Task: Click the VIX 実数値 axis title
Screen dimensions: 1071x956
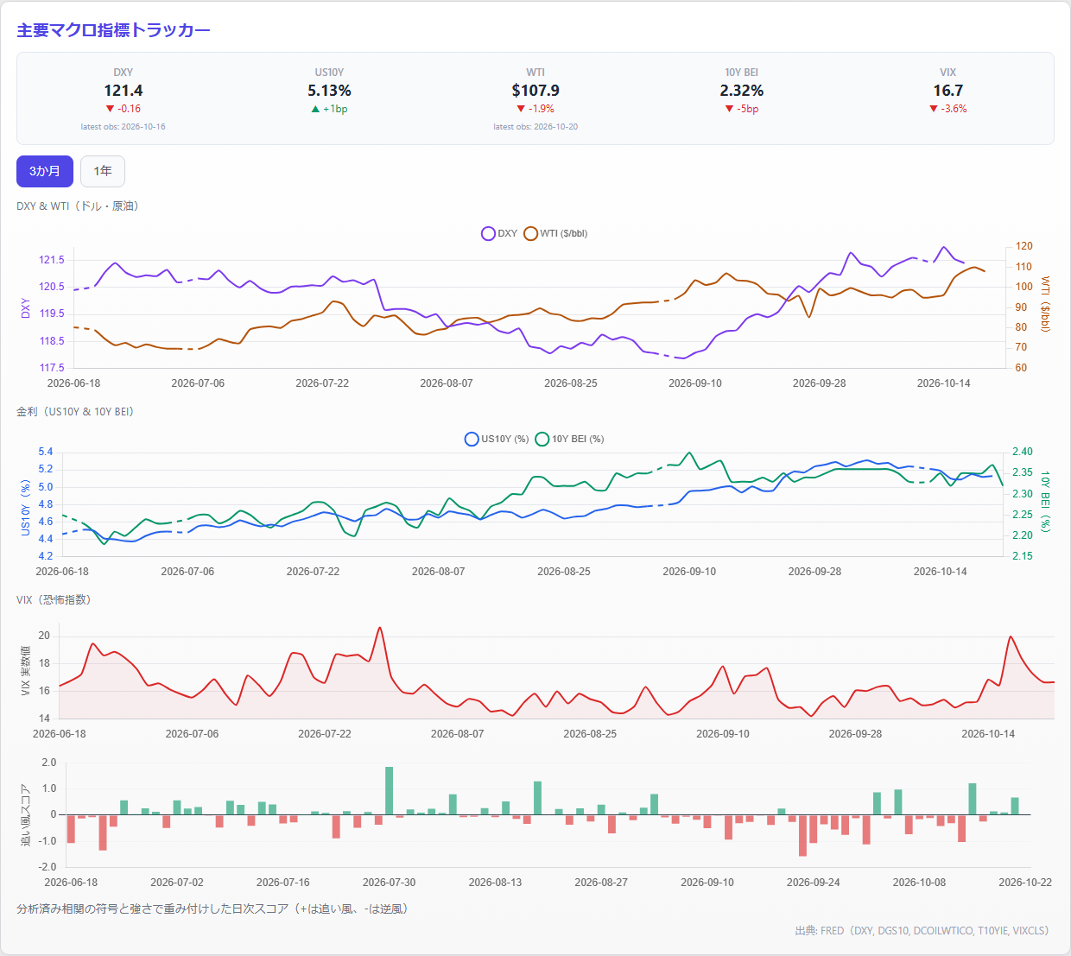Action: (x=25, y=670)
